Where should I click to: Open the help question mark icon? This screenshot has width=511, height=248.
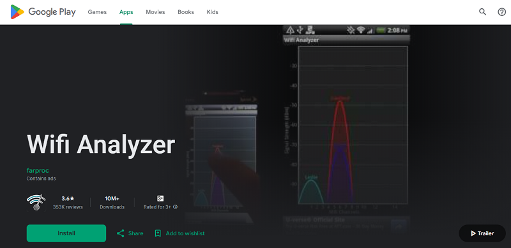pyautogui.click(x=502, y=12)
